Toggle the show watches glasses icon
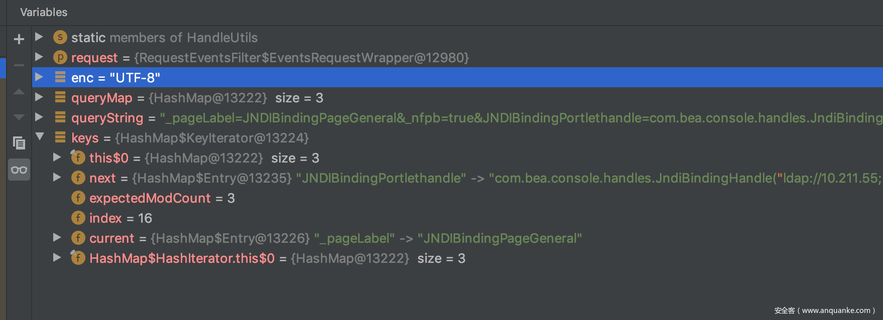Viewport: 883px width, 320px height. pyautogui.click(x=19, y=170)
